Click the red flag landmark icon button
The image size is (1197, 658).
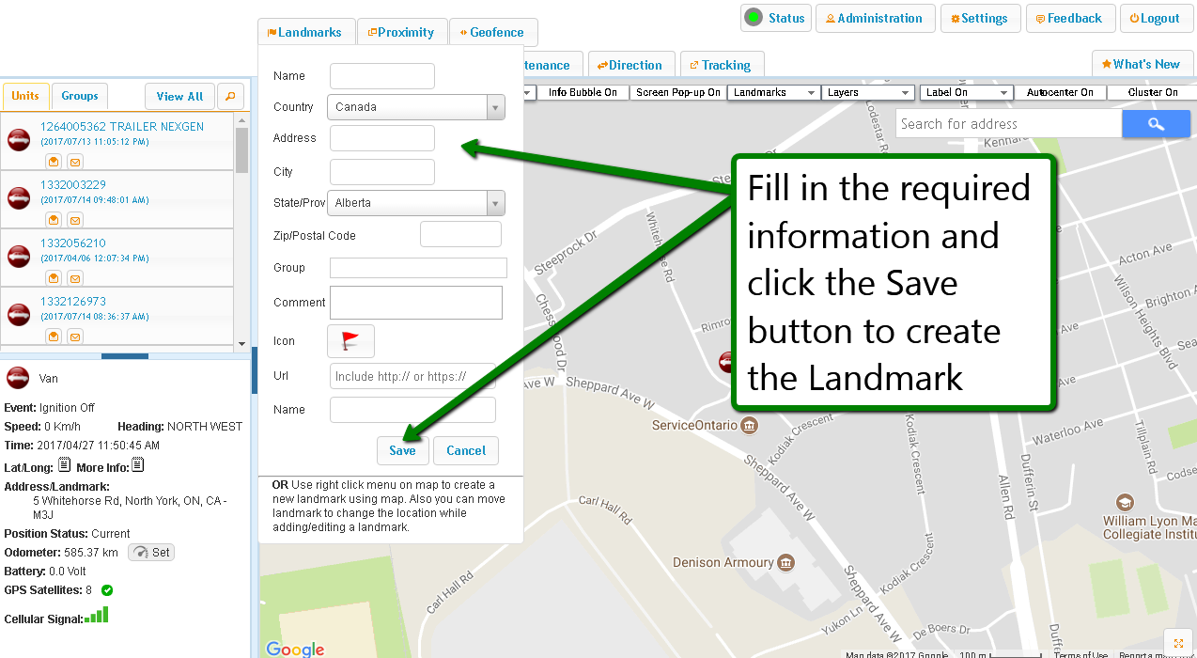pos(350,341)
